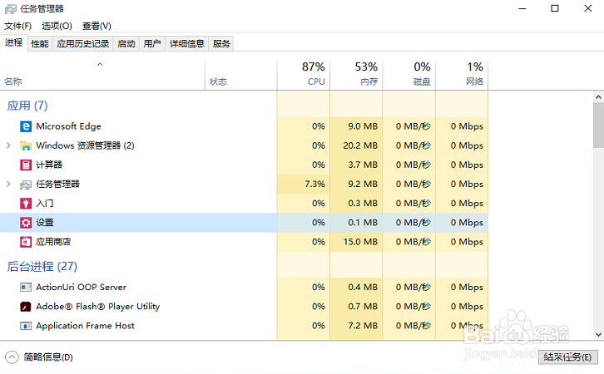Click the scrollbar down arrow
Viewport: 604px width, 374px height.
pos(598,335)
